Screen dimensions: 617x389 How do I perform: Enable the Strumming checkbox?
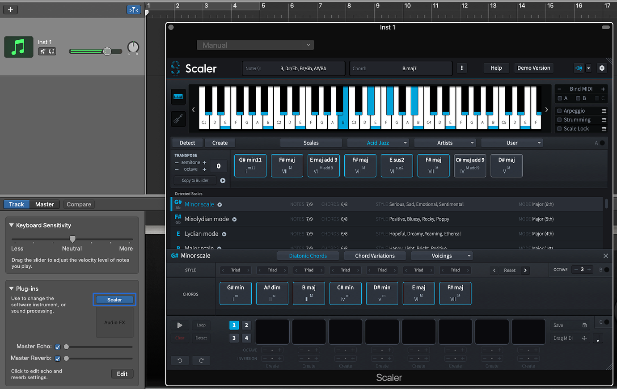559,120
